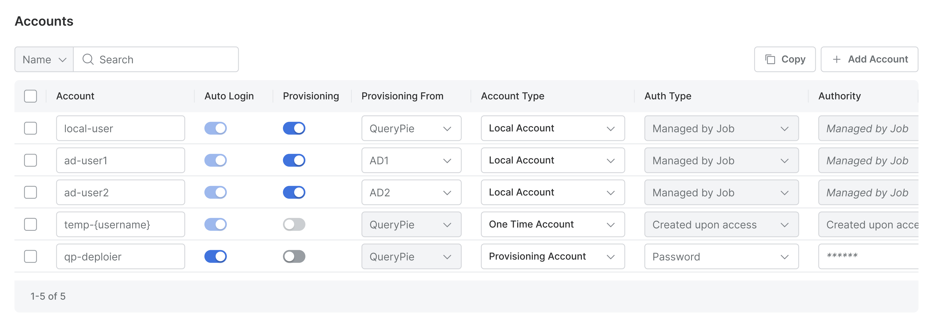Click the masked authority field for qp-deploier
Viewport: 934px width, 326px height.
coord(868,256)
